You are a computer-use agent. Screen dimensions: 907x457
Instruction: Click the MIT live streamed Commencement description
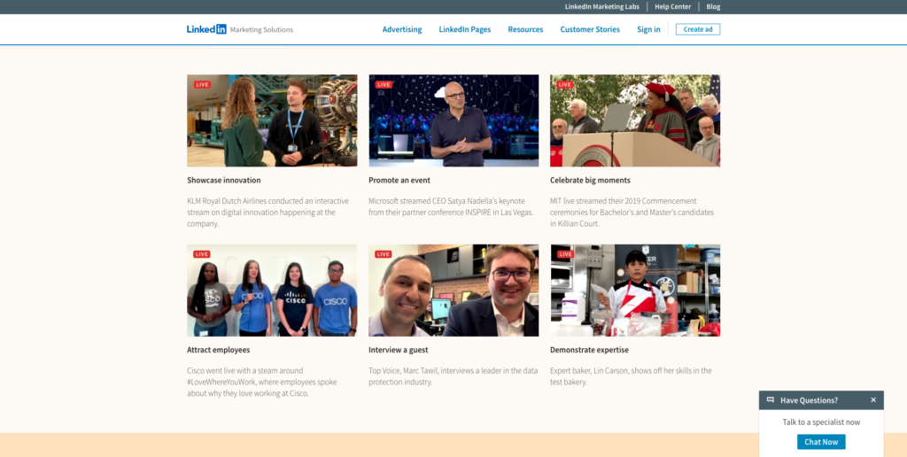[632, 213]
